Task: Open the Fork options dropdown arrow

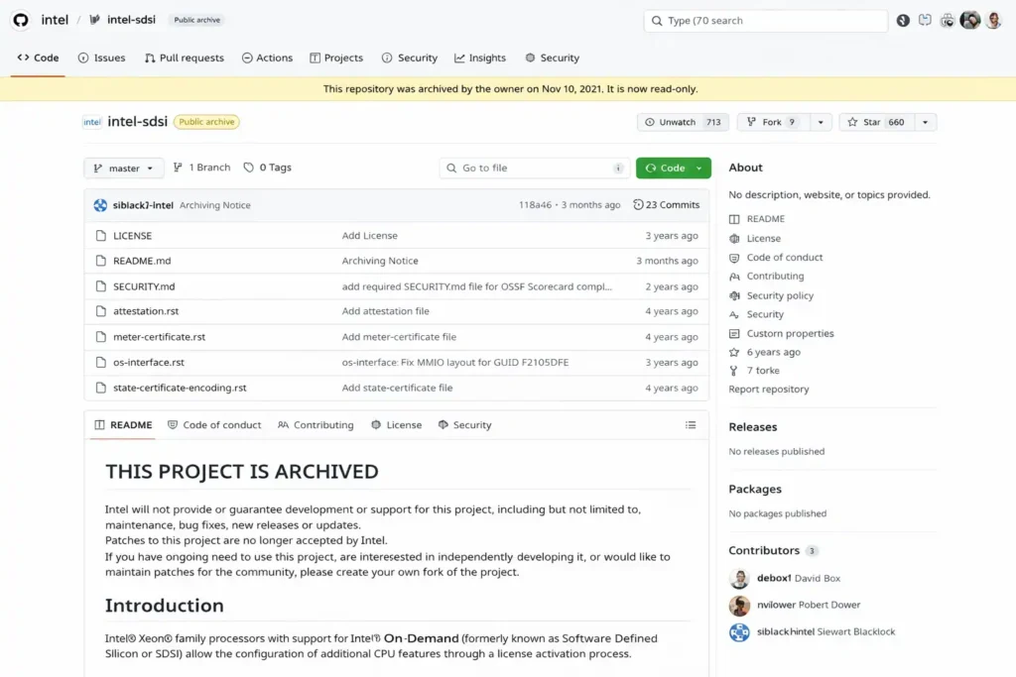Action: [821, 121]
